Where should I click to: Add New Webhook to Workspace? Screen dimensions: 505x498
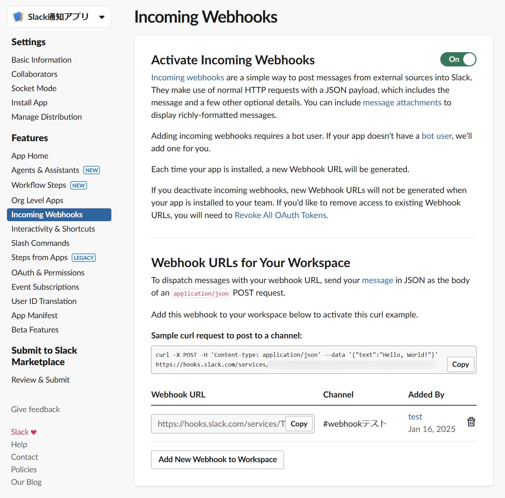pos(218,459)
